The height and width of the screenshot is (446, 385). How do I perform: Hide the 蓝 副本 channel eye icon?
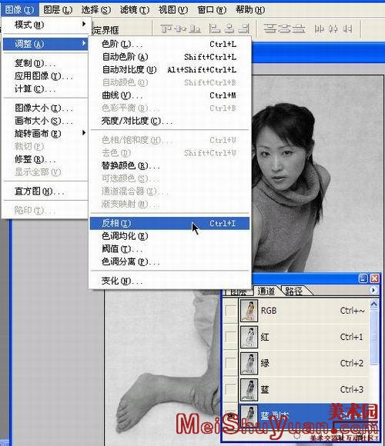coord(230,416)
